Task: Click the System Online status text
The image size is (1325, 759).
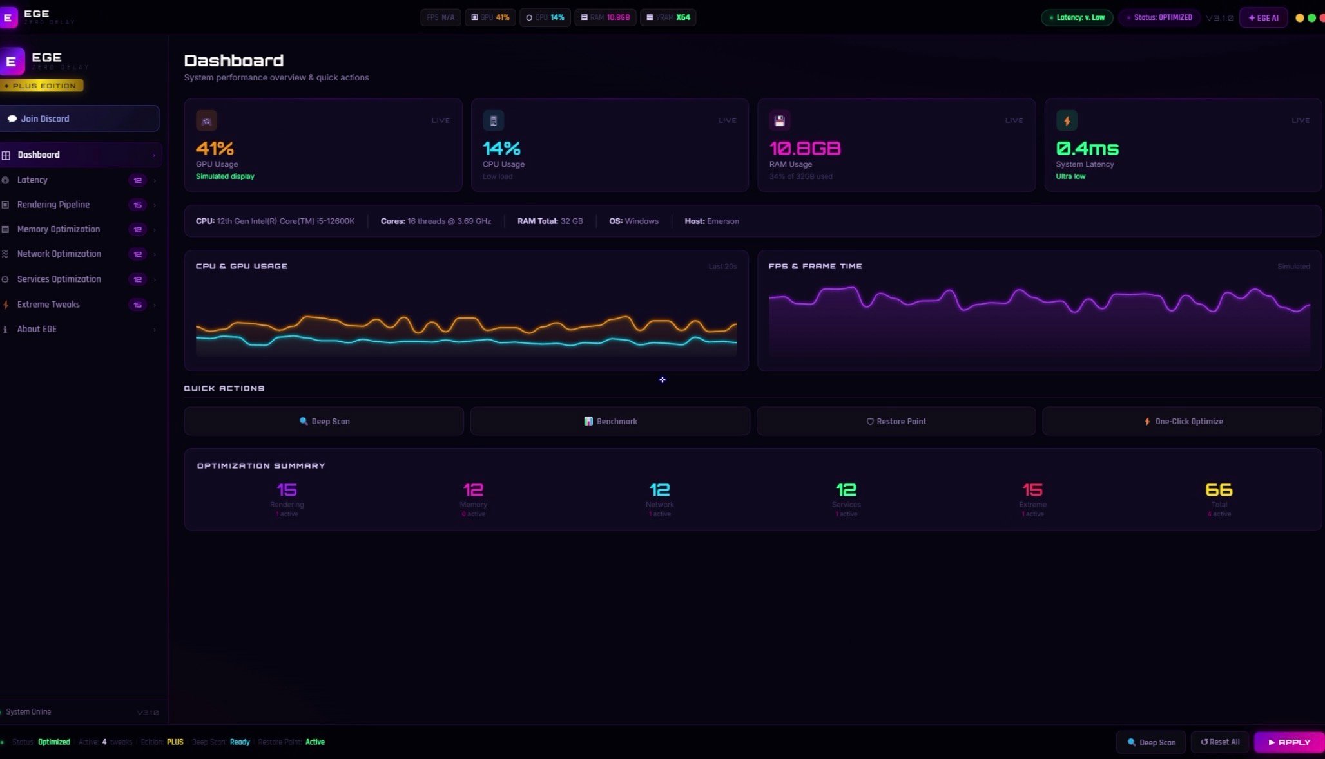Action: [x=28, y=712]
